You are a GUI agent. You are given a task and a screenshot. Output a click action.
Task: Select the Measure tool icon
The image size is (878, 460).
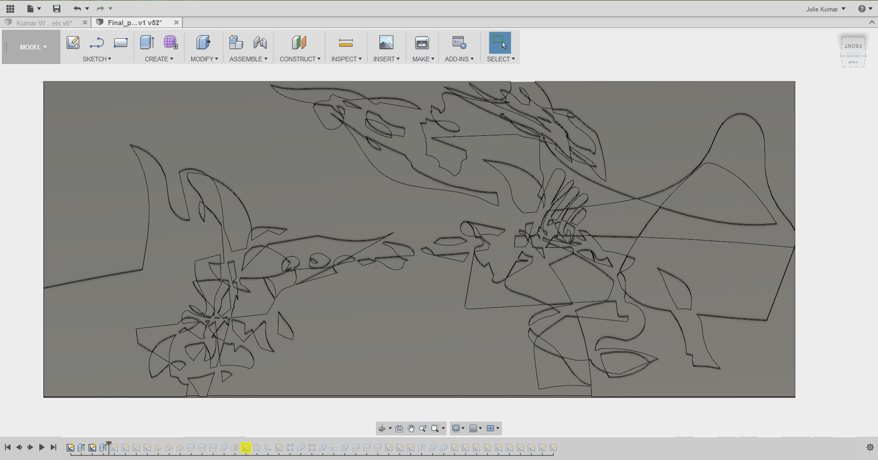coord(346,43)
